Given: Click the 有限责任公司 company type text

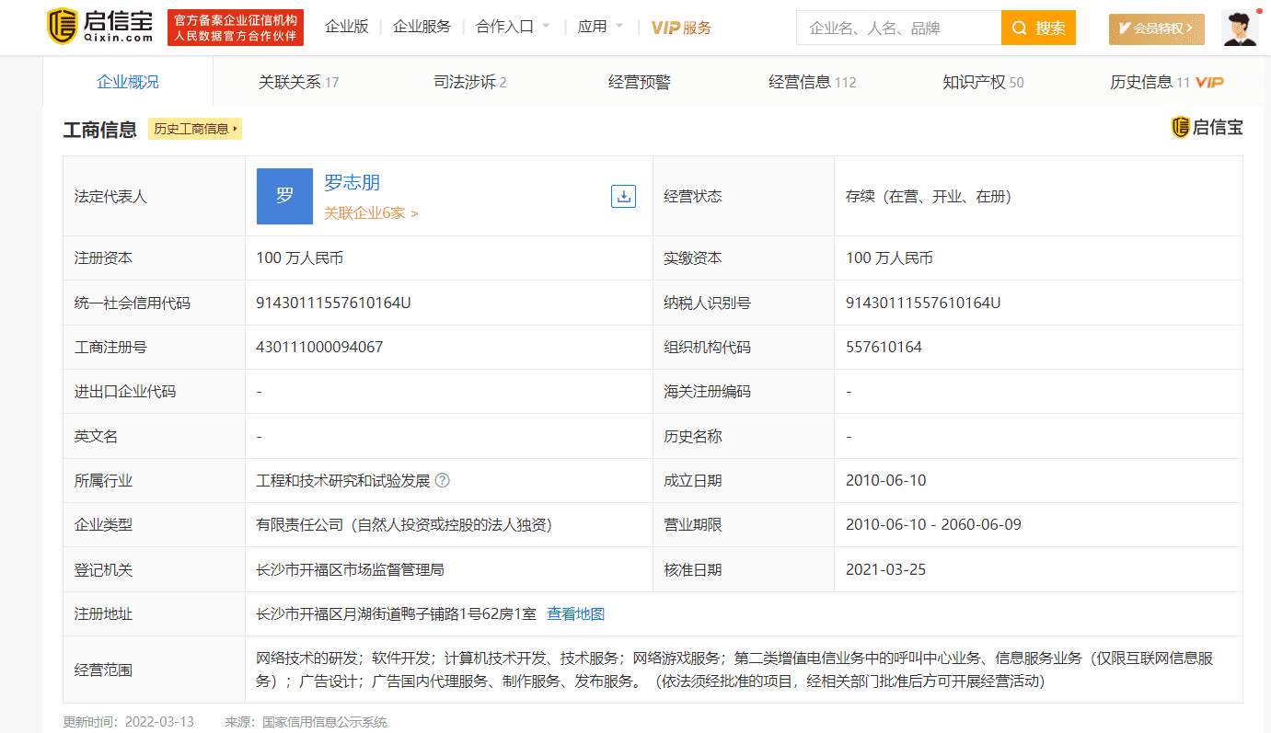Looking at the screenshot, I should (x=404, y=524).
